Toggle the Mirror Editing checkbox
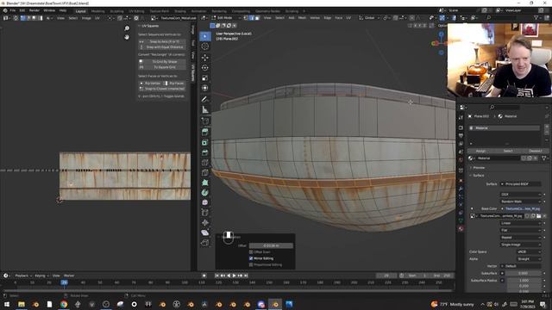Image resolution: width=552 pixels, height=310 pixels. click(x=251, y=258)
